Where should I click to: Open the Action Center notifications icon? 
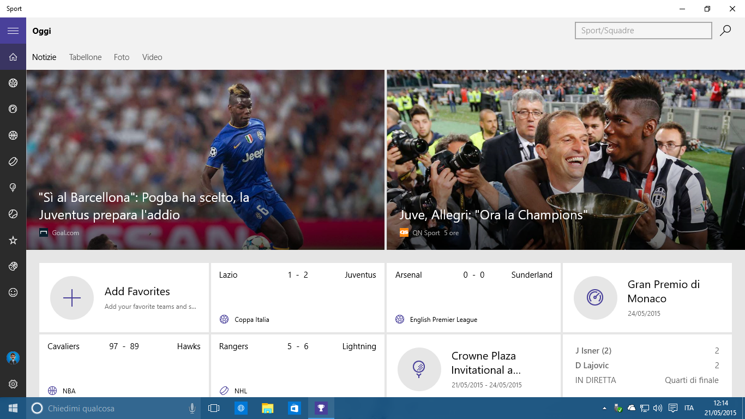pos(673,408)
